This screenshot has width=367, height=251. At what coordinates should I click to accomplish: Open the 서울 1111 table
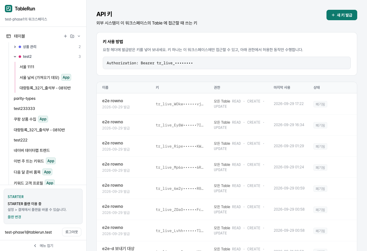[27, 67]
